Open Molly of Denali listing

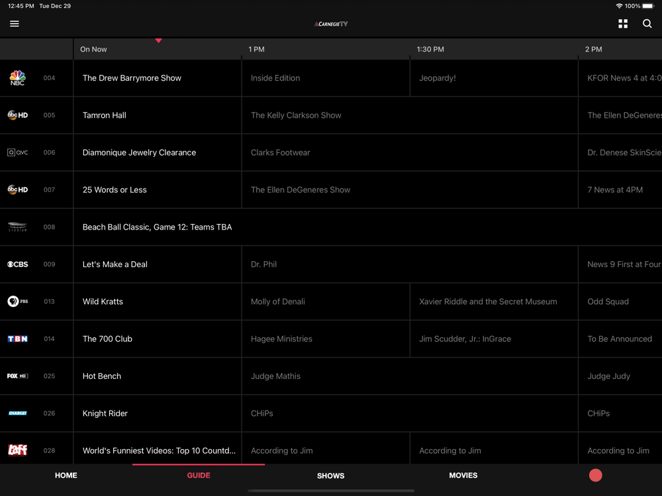pyautogui.click(x=326, y=301)
